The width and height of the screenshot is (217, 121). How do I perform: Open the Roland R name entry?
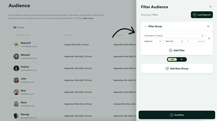26,43
